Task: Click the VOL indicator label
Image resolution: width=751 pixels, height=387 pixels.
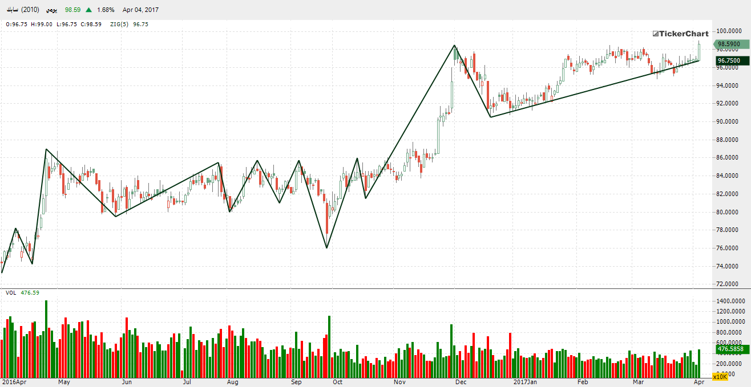Action: pyautogui.click(x=11, y=292)
